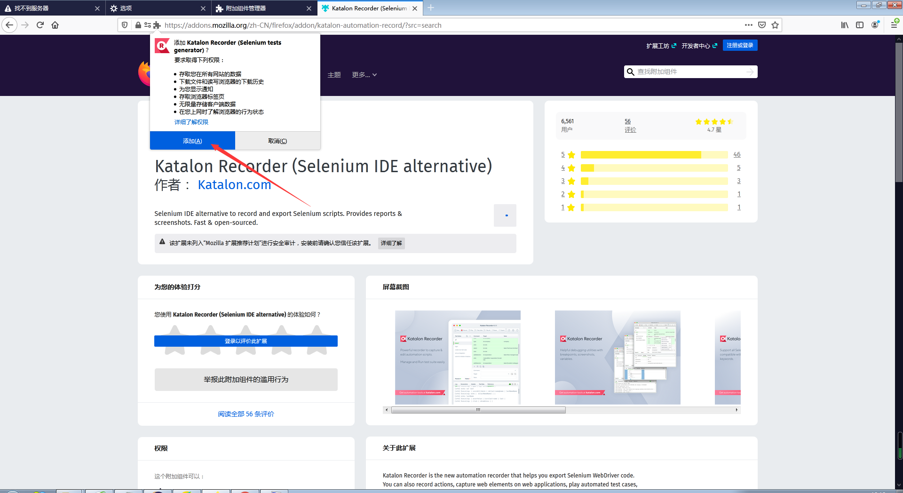903x493 pixels.
Task: Click the 详细了解 button in warning
Action: 391,243
